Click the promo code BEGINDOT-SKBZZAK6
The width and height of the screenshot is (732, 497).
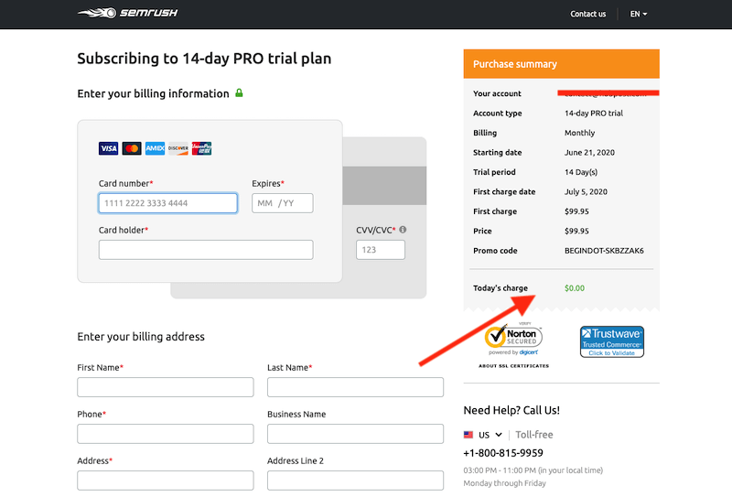(604, 251)
